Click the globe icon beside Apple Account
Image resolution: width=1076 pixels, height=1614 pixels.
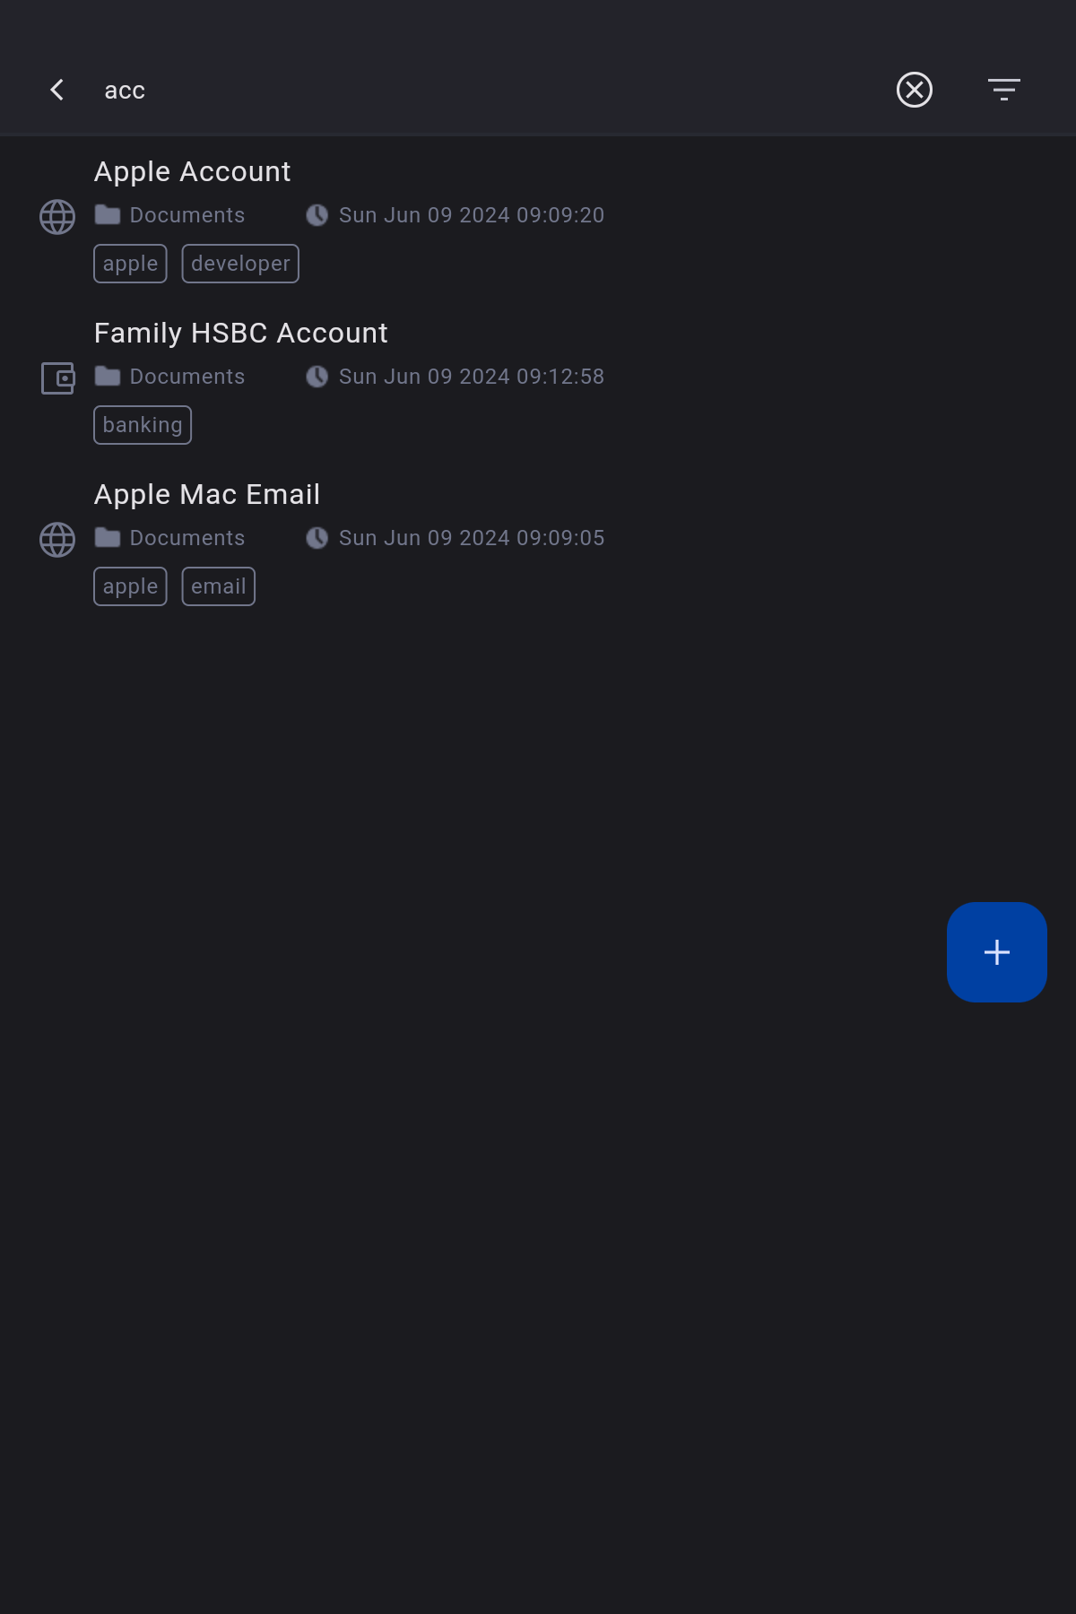click(x=57, y=217)
